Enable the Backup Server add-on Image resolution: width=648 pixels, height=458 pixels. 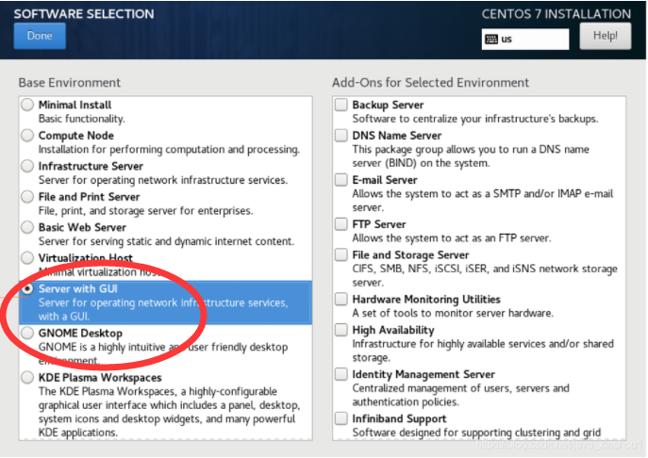point(341,105)
